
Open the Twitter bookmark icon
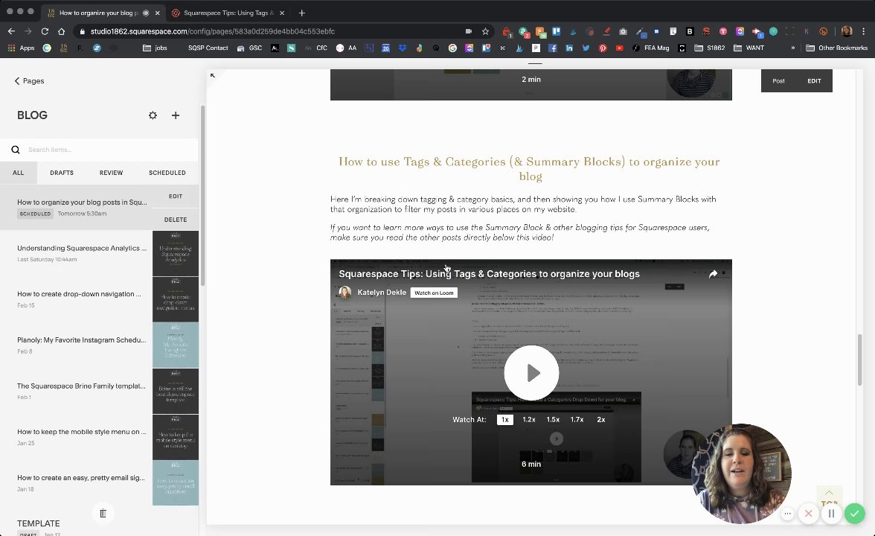pos(586,48)
